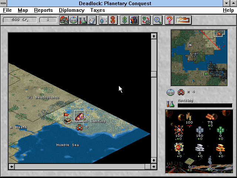Viewport: 237px width, 178px height.
Task: Open the window system control menu
Action: point(4,3)
